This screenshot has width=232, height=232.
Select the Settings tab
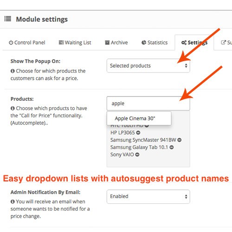coord(194,43)
